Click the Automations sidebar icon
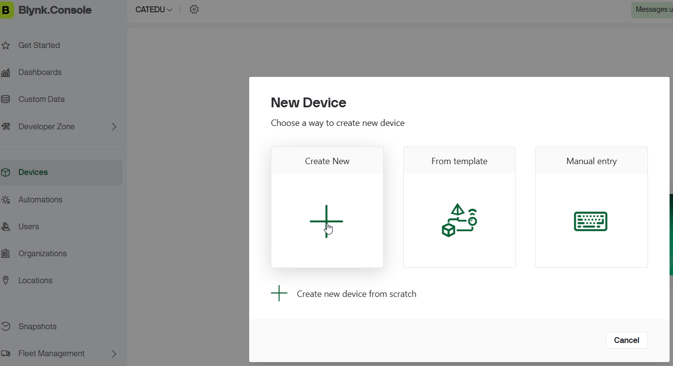Image resolution: width=673 pixels, height=366 pixels. (6, 200)
